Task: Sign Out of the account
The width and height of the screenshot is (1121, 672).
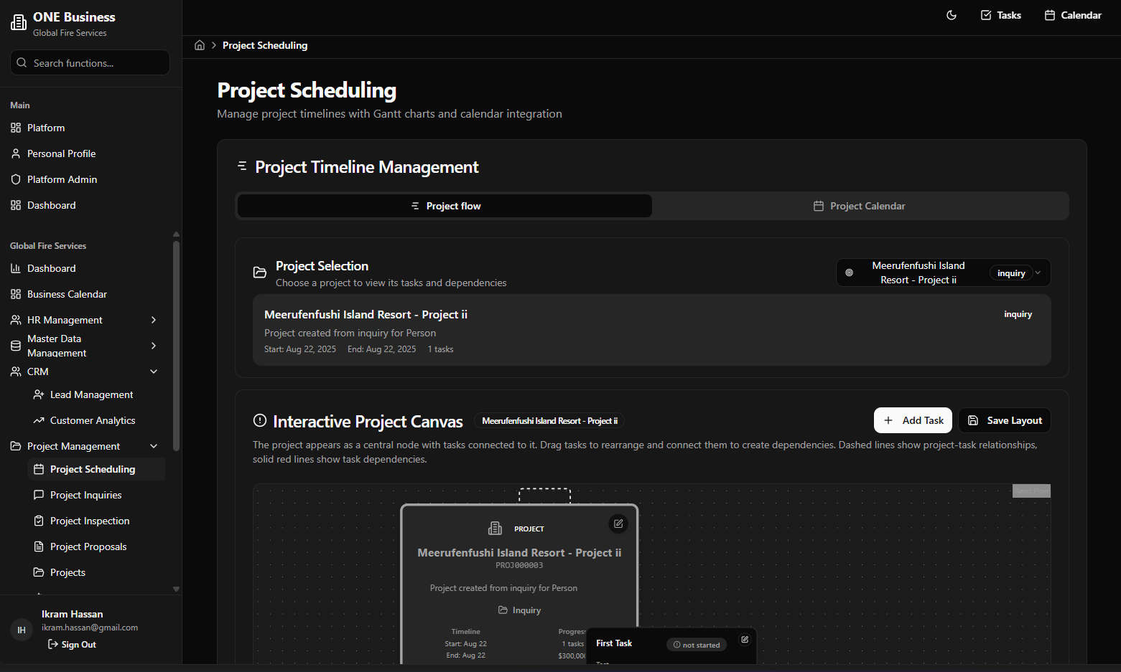Action: [72, 645]
